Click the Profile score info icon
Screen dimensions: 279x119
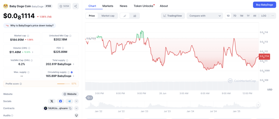21,84
